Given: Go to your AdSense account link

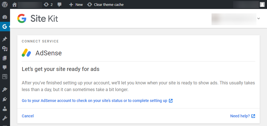Looking at the screenshot, I should (97, 101).
